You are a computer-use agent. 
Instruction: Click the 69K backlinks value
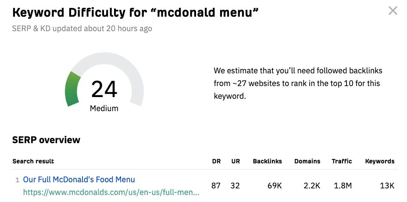pos(275,186)
